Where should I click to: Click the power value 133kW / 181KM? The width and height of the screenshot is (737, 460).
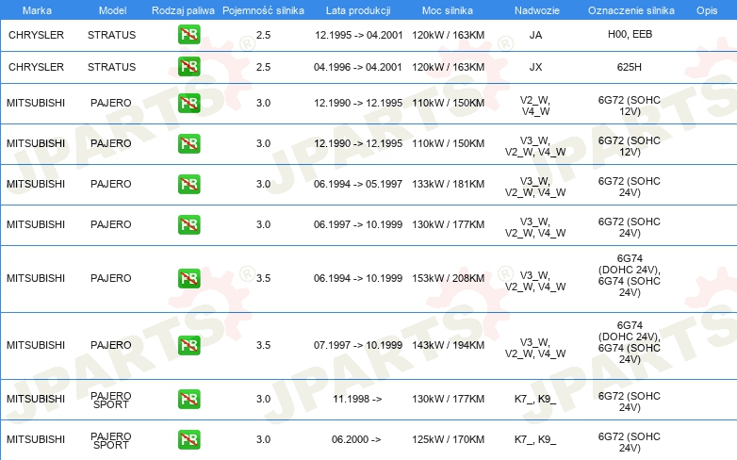coord(448,184)
